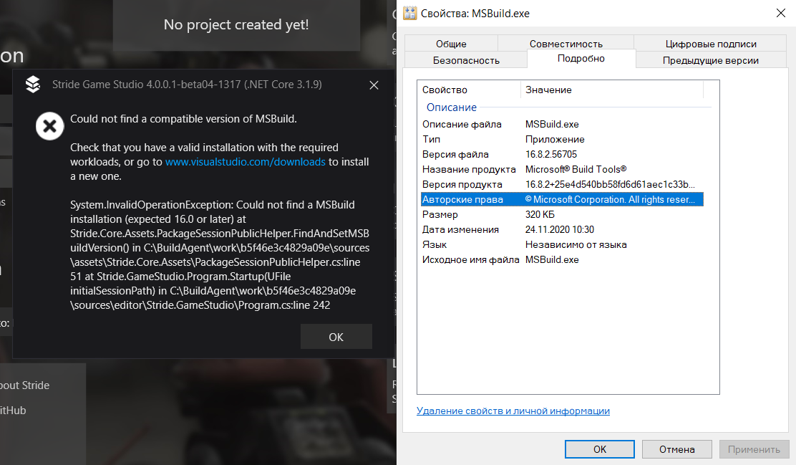
Task: Close the MSBuild.exe properties window
Action: [x=781, y=13]
